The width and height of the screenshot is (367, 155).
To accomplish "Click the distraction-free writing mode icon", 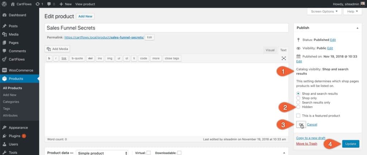I will 284,58.
